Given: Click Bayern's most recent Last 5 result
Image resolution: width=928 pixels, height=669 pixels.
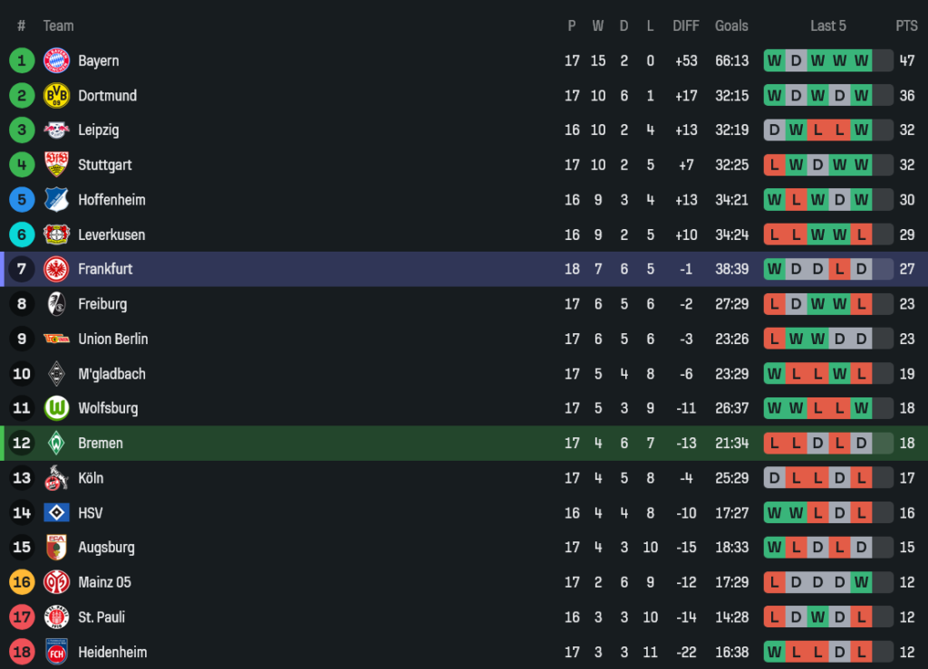Looking at the screenshot, I should click(x=861, y=61).
